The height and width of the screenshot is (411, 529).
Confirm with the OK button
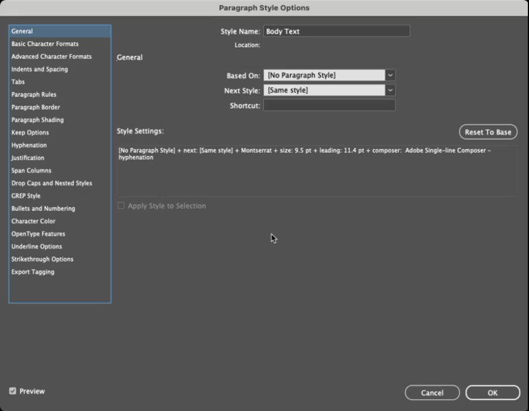(x=493, y=393)
